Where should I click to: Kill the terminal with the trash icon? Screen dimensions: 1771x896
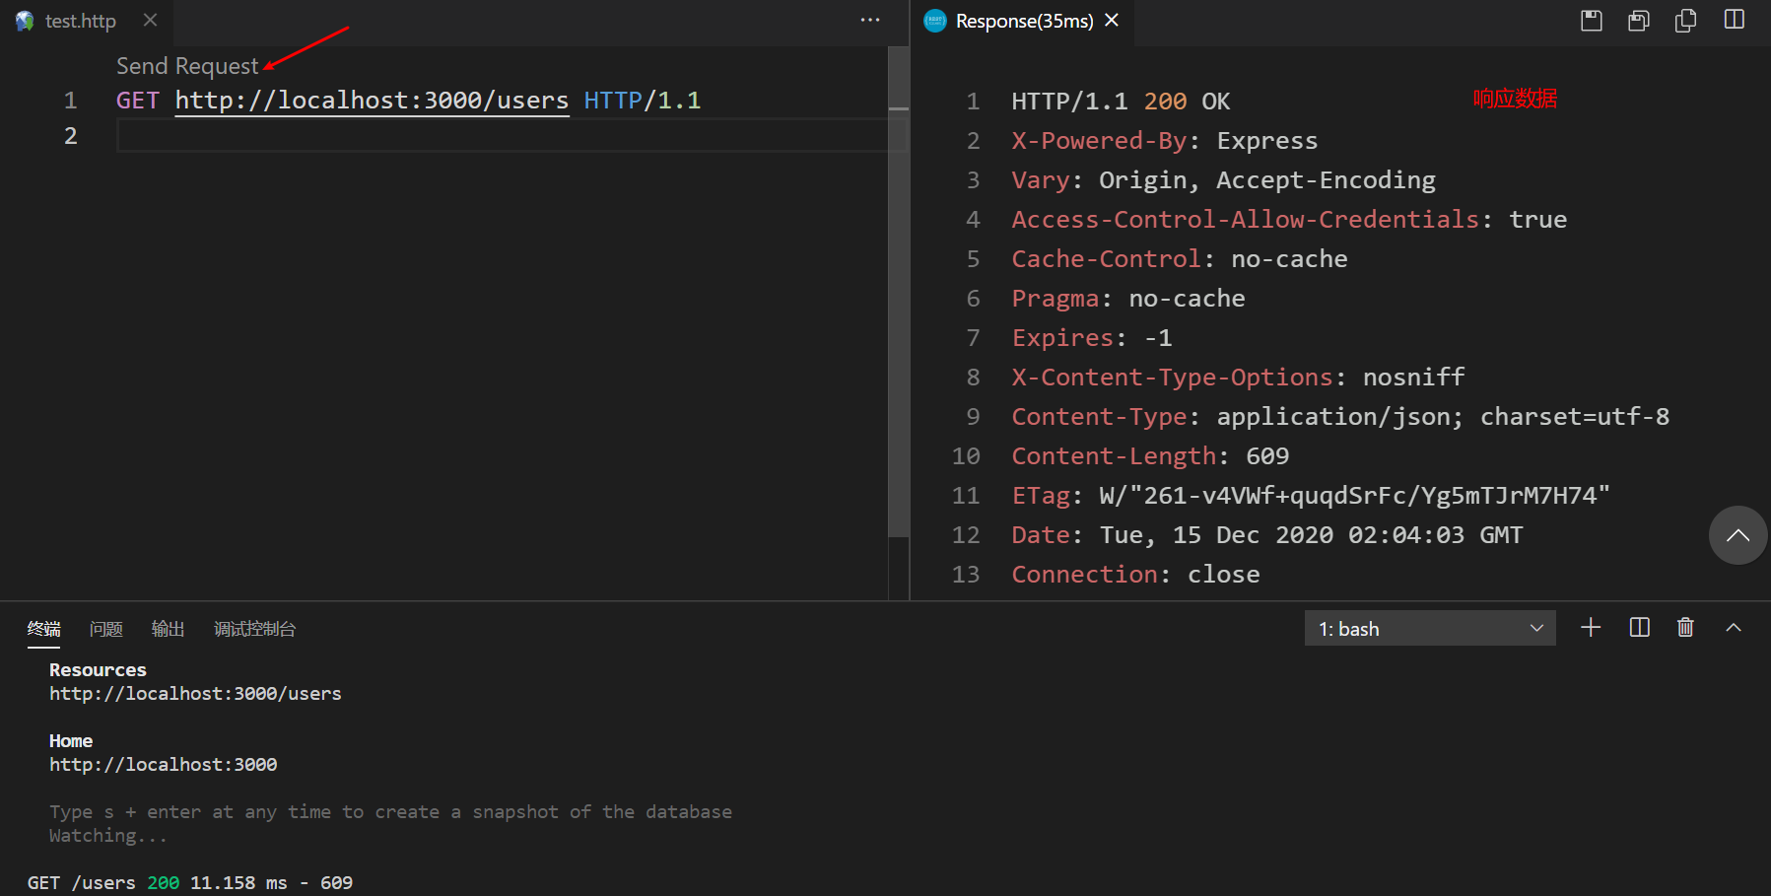[x=1686, y=628]
